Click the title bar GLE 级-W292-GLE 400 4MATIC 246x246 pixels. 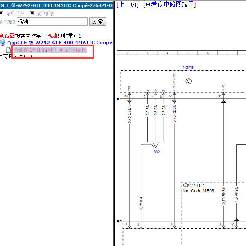(x=56, y=5)
